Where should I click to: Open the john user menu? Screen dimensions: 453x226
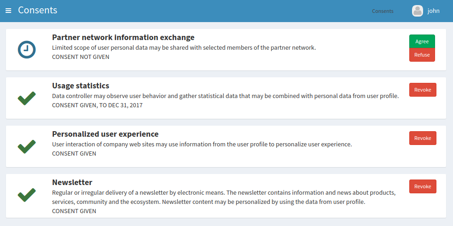pos(433,11)
